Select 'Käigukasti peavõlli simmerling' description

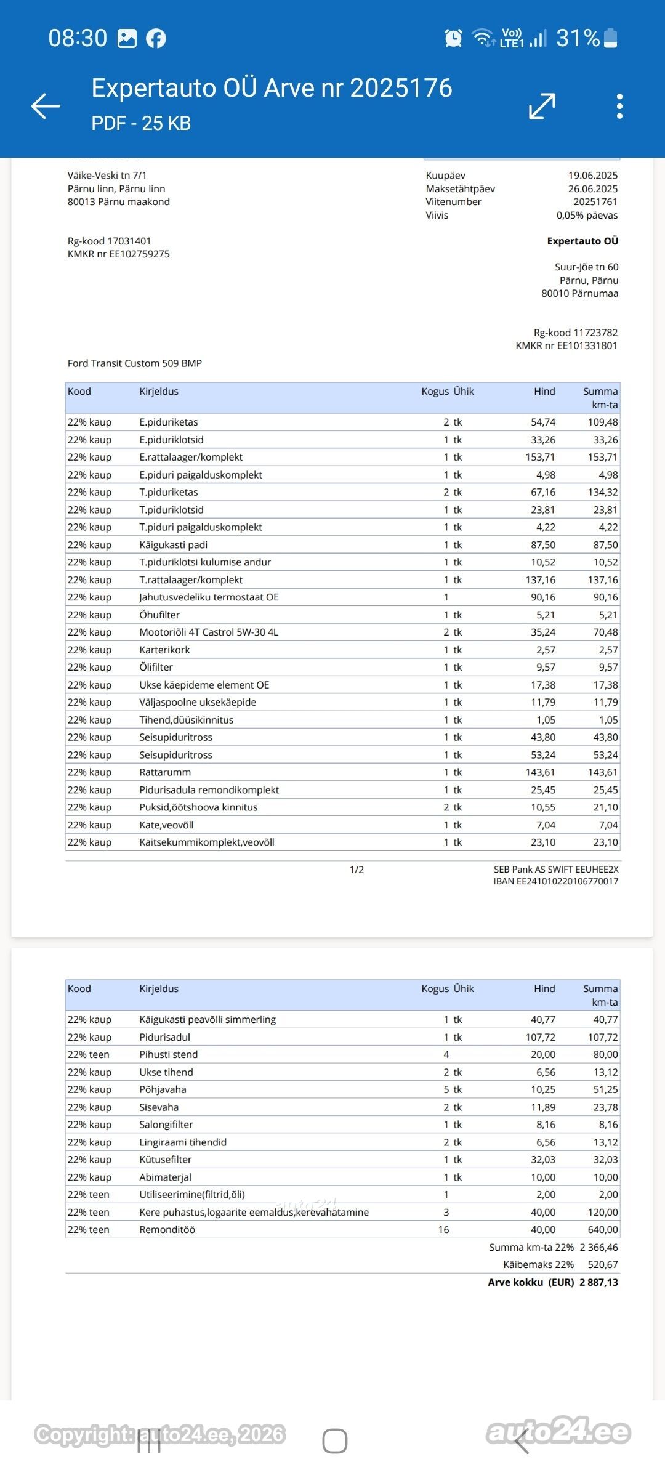click(208, 1020)
